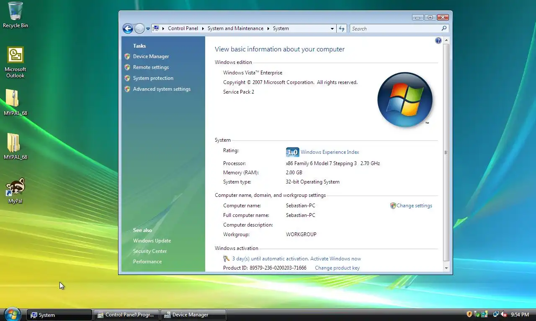Switch to Device Manager taskbar button
Viewport: 536px width, 321px height.
tap(193, 315)
